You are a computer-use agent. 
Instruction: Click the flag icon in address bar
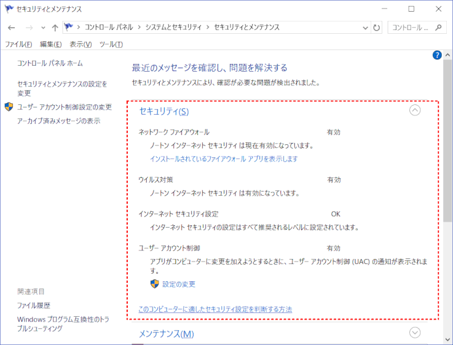(69, 28)
